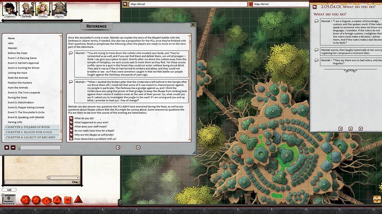Click the forward page arrow at the Reference window bottom
Viewport: 382px width, 214px height.
coord(138,147)
